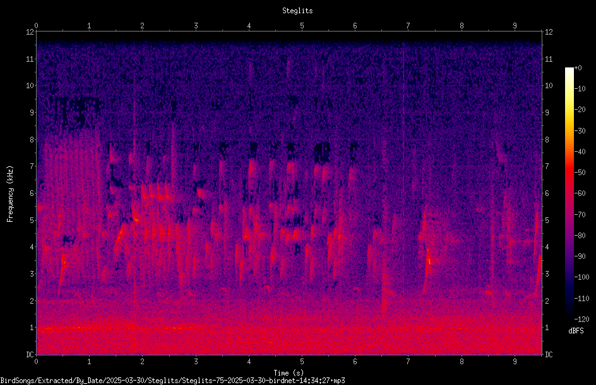This screenshot has width=596, height=385.
Task: Click the 4 second tick on the bottom time axis
Action: coord(249,362)
